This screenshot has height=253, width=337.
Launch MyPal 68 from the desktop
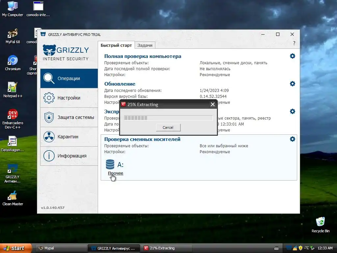(x=13, y=36)
